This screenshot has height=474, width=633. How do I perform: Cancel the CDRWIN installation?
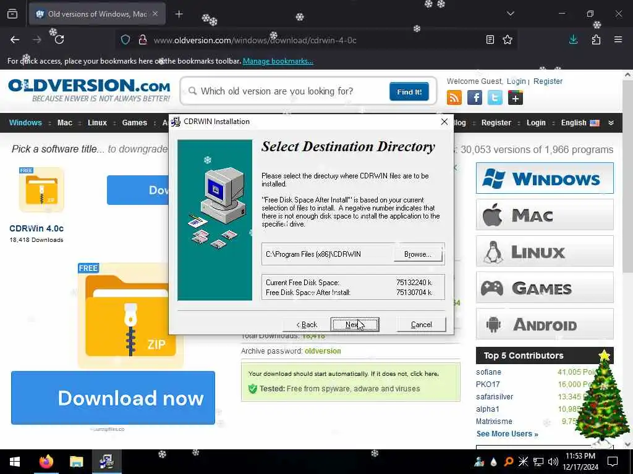click(x=421, y=325)
